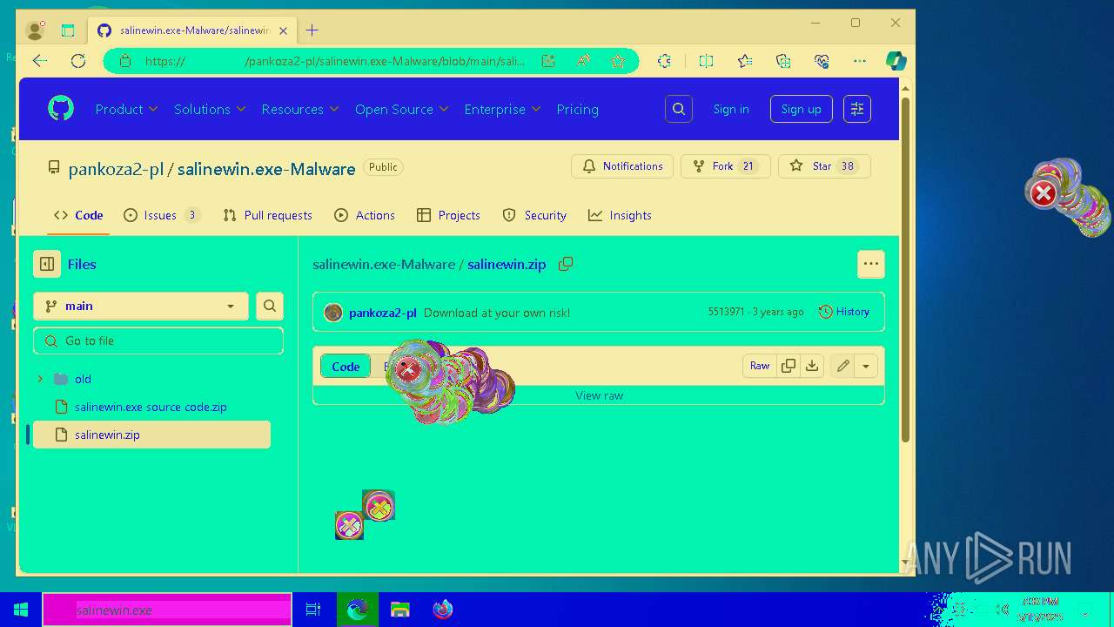Open Edge profile avatar icon
The height and width of the screenshot is (627, 1114).
click(x=35, y=30)
